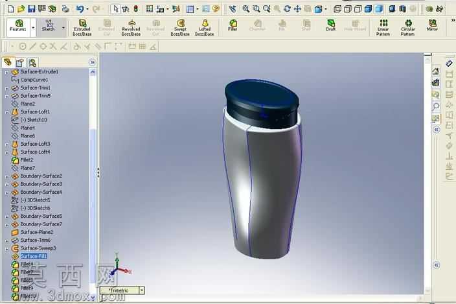This screenshot has width=456, height=304.
Task: Click the Open file folder icon
Action: 21,9
